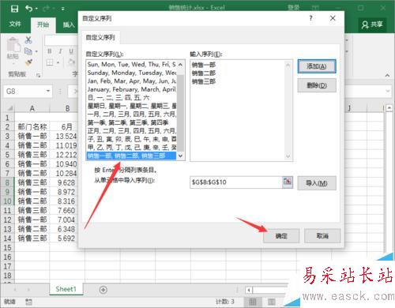
Task: Click the dialog help question mark
Action: [310, 18]
